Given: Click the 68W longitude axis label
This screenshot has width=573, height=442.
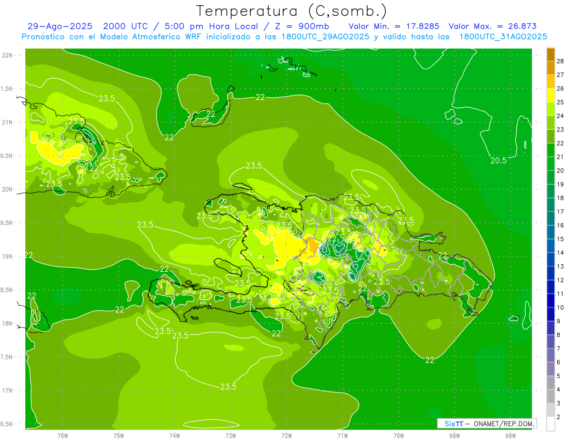Looking at the screenshot, I should pyautogui.click(x=510, y=435).
